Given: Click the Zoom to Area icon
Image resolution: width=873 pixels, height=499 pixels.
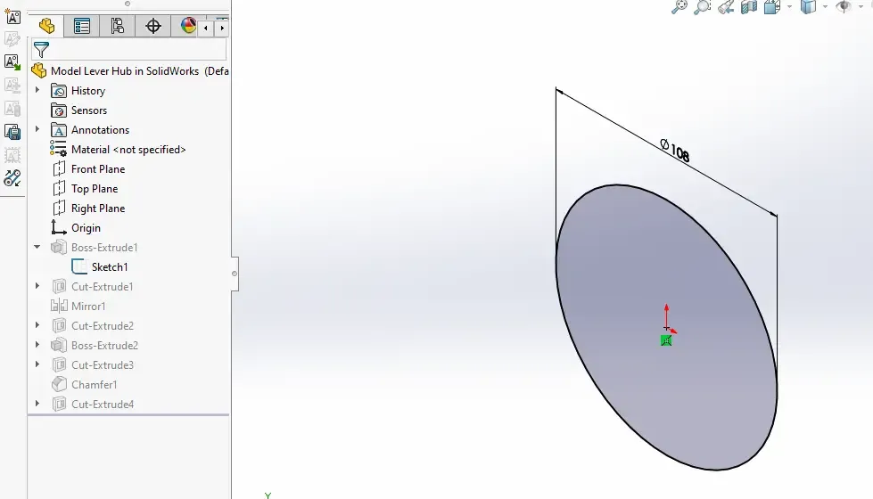Looking at the screenshot, I should click(x=703, y=6).
